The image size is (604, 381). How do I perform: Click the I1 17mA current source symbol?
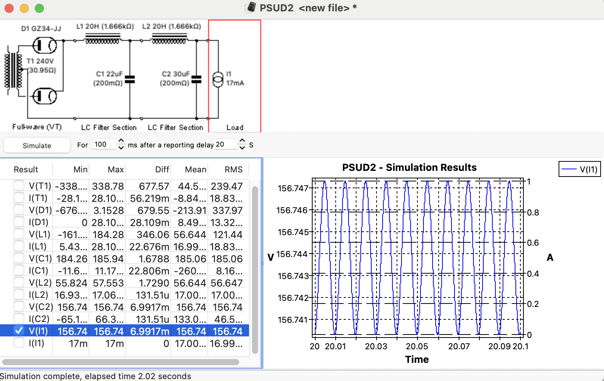(218, 79)
